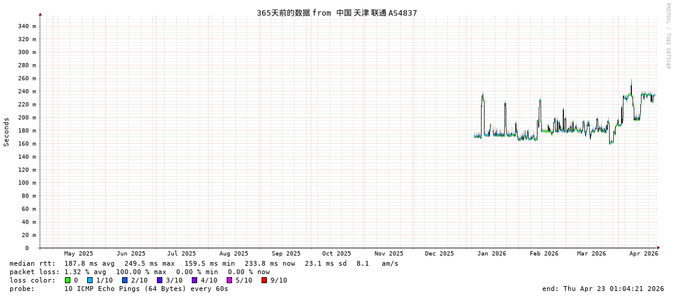Click the red 9/10 loss color swatch

tap(265, 280)
